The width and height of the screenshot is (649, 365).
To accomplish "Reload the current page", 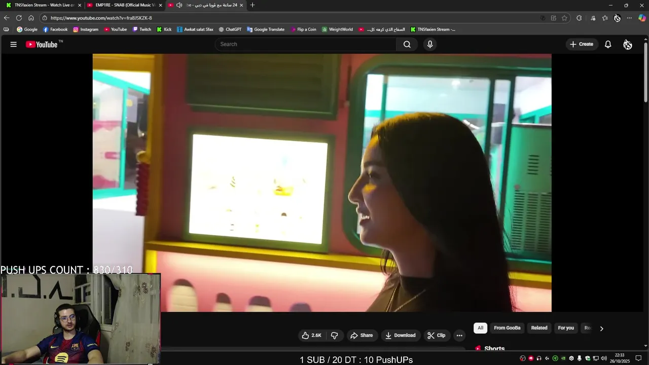I will 19,18.
